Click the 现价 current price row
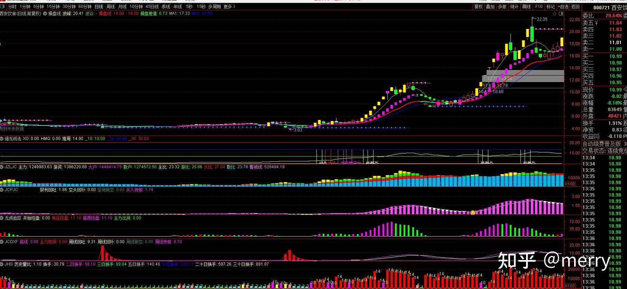Image resolution: width=627 pixels, height=289 pixels. click(605, 90)
